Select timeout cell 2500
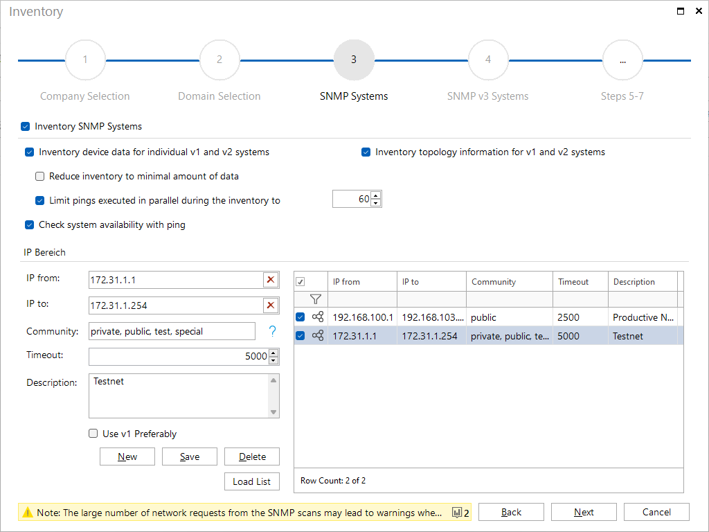Image resolution: width=709 pixels, height=532 pixels. tap(581, 317)
